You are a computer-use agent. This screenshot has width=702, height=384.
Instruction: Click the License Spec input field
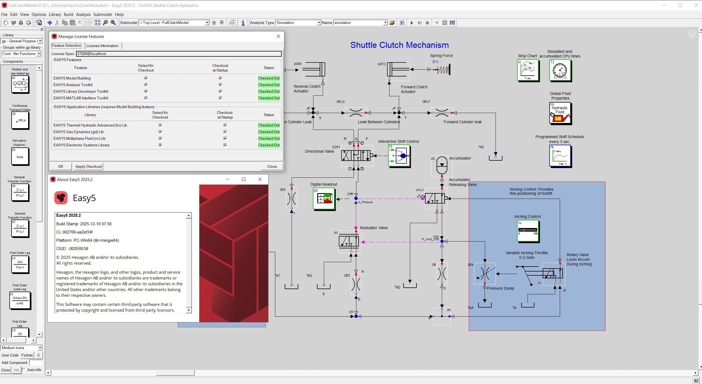click(179, 54)
